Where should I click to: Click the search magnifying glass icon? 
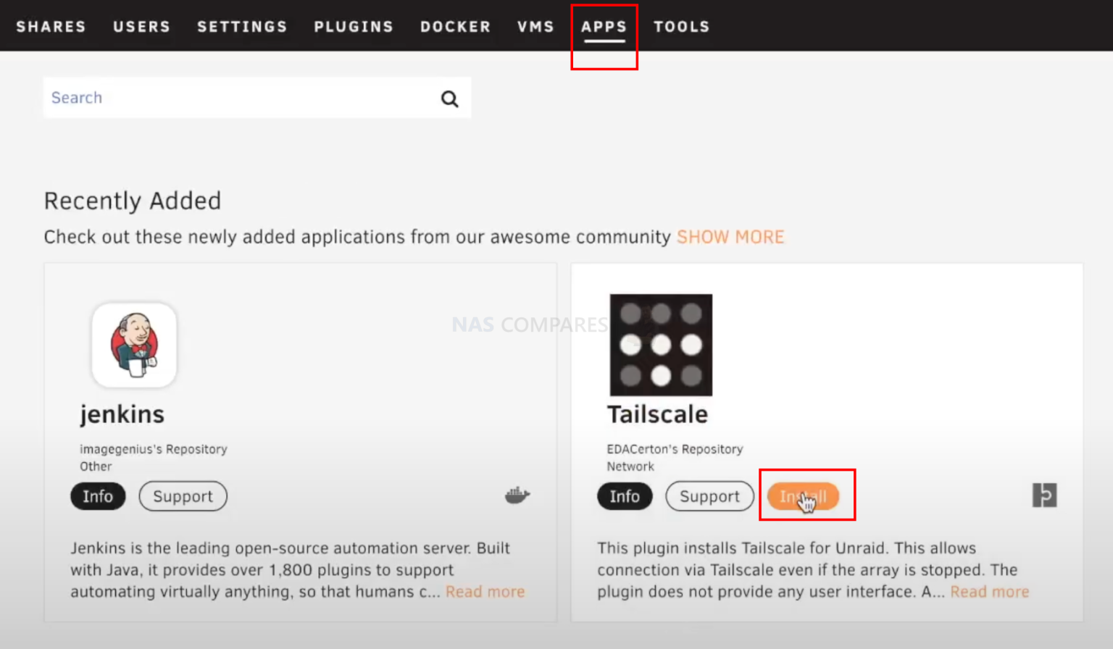[449, 99]
